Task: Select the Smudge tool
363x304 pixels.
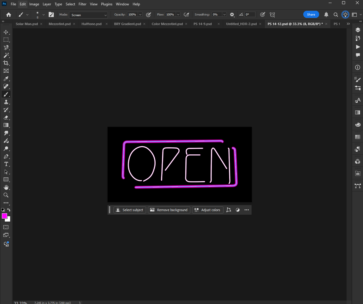Action: tap(6, 133)
